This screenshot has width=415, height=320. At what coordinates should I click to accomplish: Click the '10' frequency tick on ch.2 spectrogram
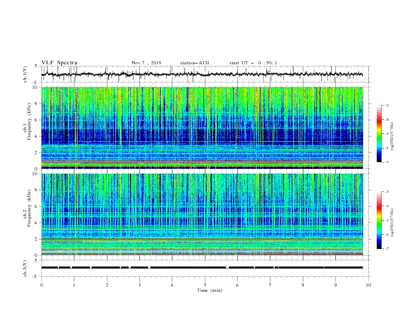click(35, 174)
